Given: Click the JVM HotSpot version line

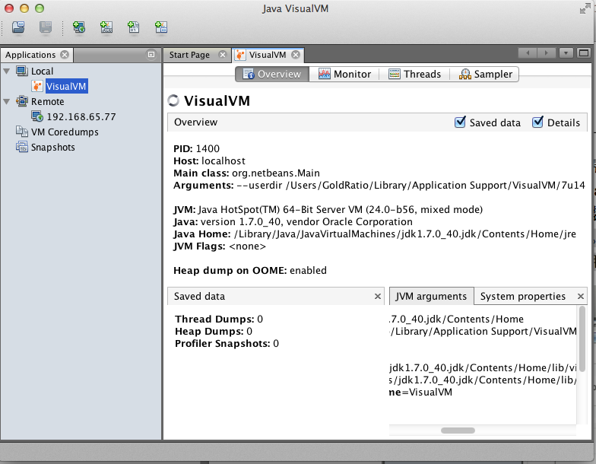Looking at the screenshot, I should click(328, 210).
